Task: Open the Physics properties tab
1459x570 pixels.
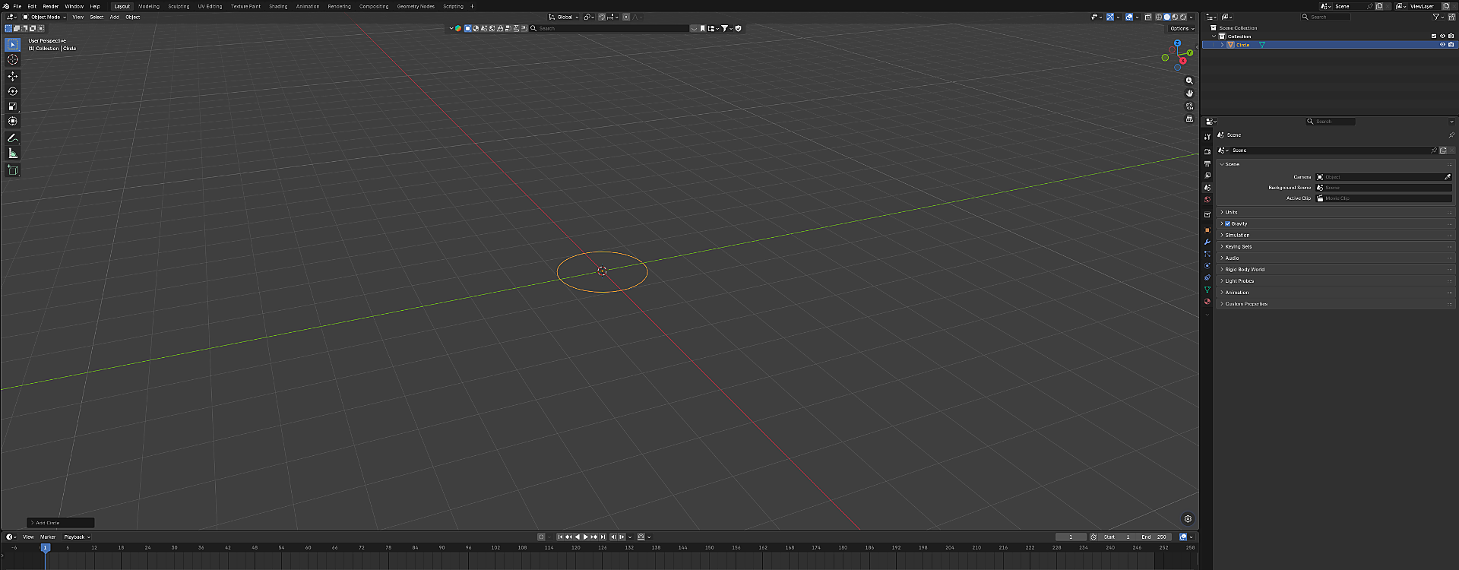Action: pos(1207,266)
